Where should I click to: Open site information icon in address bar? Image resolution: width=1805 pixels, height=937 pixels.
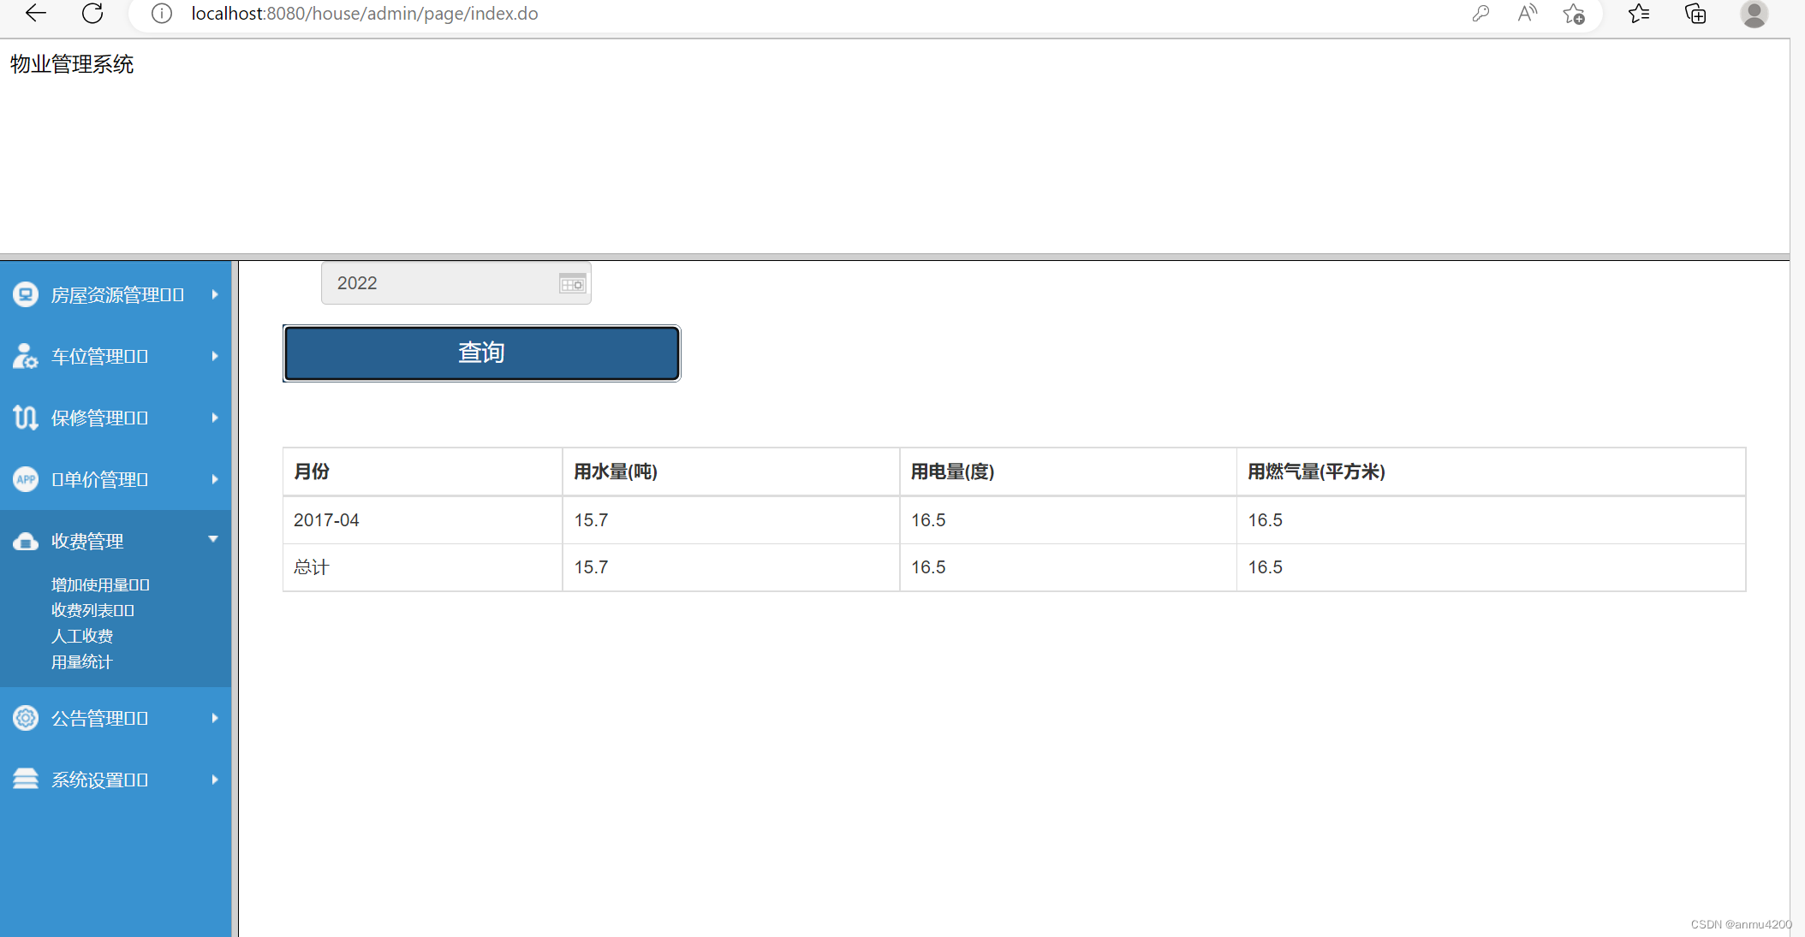click(x=162, y=14)
